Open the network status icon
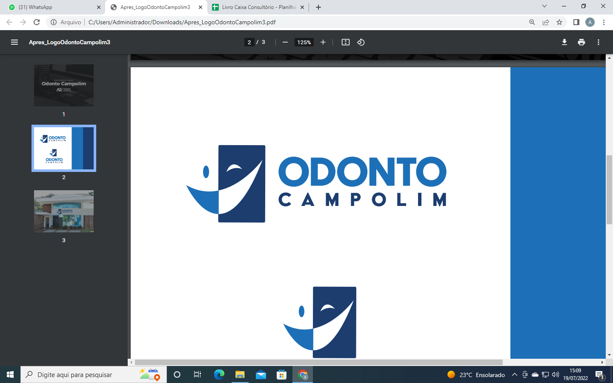This screenshot has height=383, width=613. [545, 374]
